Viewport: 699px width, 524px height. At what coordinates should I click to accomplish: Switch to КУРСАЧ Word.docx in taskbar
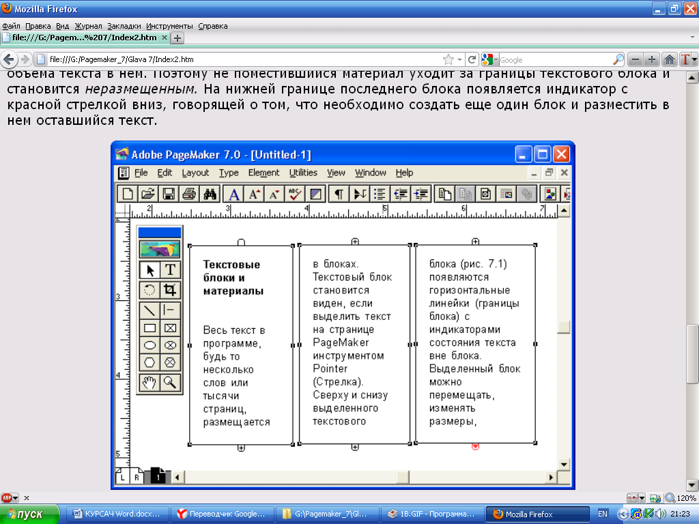(x=117, y=514)
